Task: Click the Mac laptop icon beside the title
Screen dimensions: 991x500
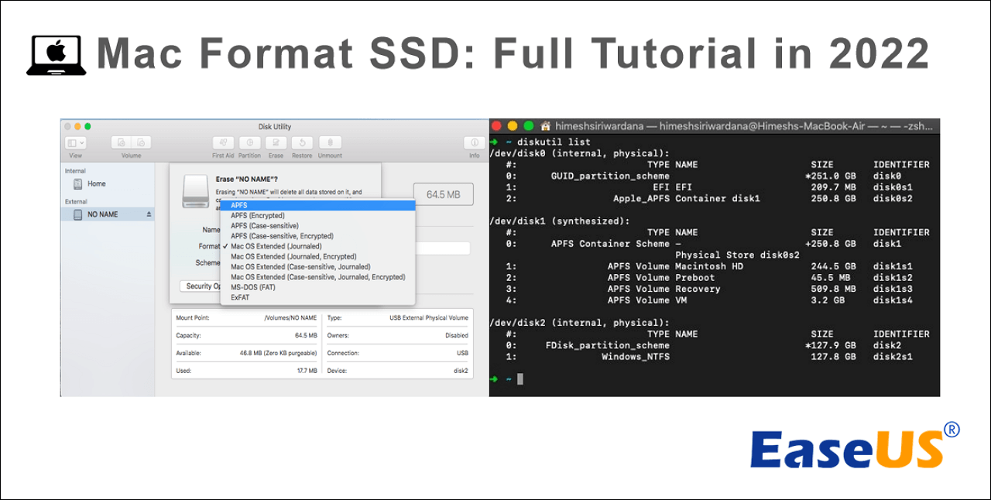Action: click(56, 56)
